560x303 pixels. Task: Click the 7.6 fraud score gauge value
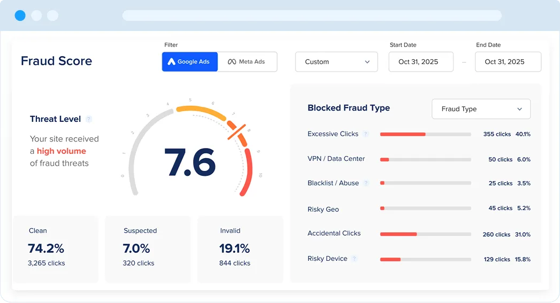(190, 162)
